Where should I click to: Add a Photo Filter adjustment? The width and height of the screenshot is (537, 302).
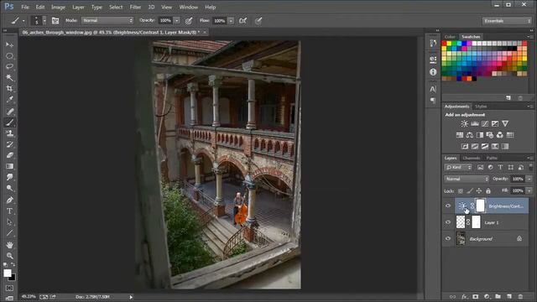pos(490,135)
